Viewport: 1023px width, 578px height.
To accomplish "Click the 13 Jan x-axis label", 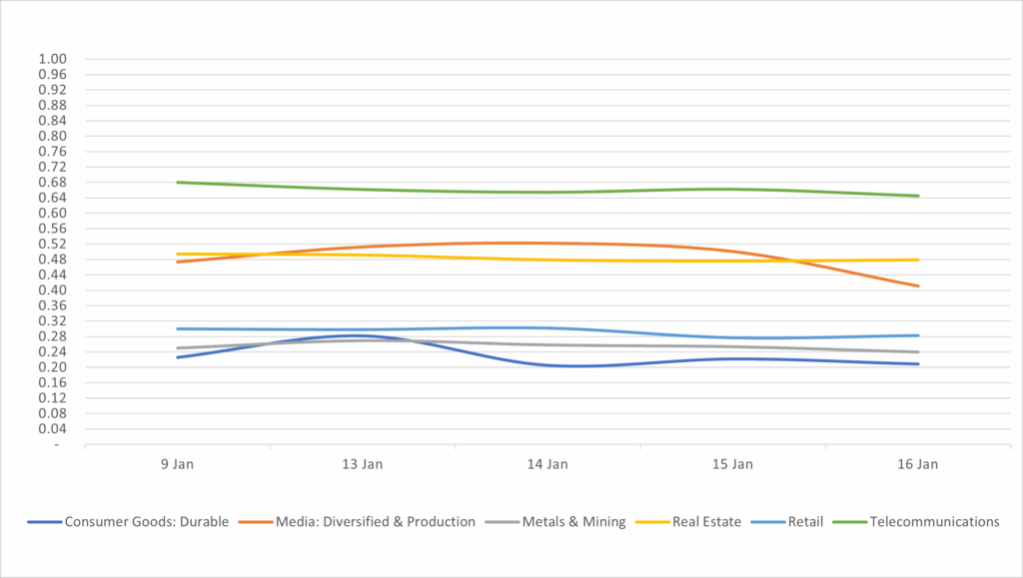I will pyautogui.click(x=363, y=464).
